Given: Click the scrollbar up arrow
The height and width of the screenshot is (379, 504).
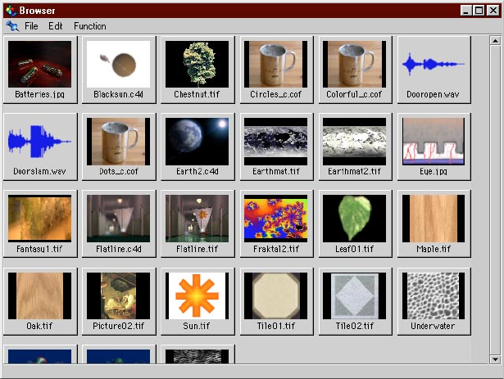Looking at the screenshot, I should (x=495, y=41).
